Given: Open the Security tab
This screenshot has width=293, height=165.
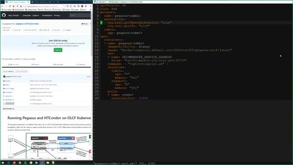Looking at the screenshot, I should [x=56, y=30].
